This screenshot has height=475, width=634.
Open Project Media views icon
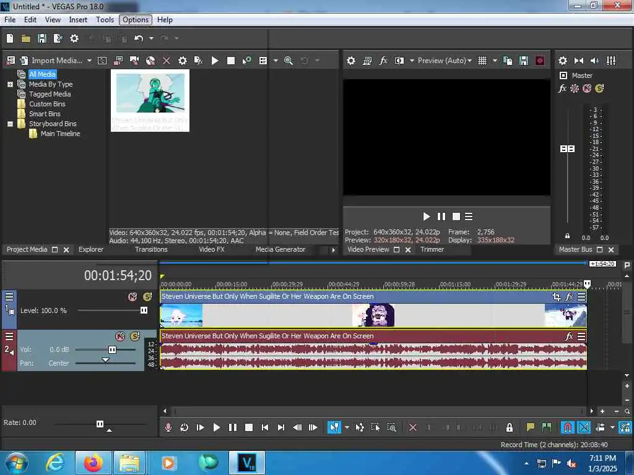point(263,61)
